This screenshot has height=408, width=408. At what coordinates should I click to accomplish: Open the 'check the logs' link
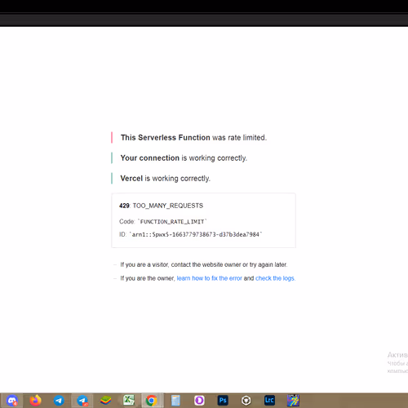(x=275, y=278)
